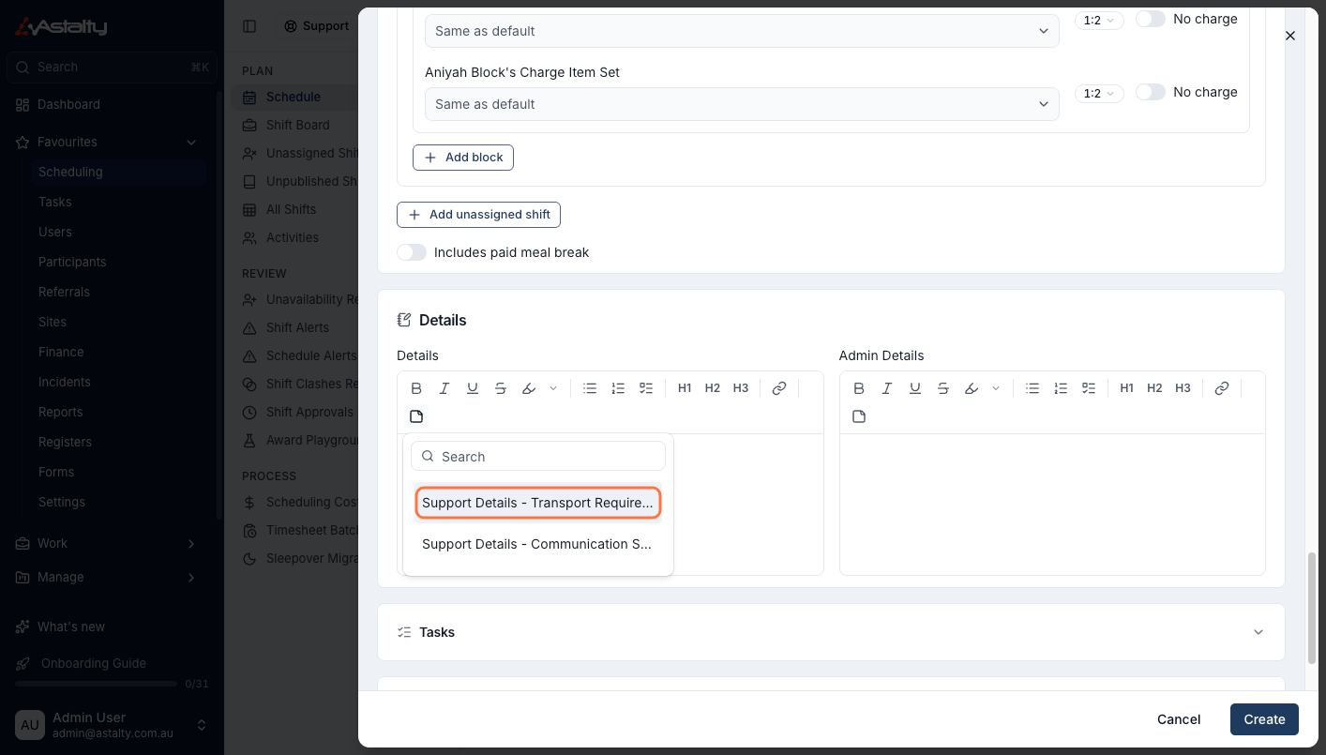Toggle Includes paid meal break

coord(412,252)
